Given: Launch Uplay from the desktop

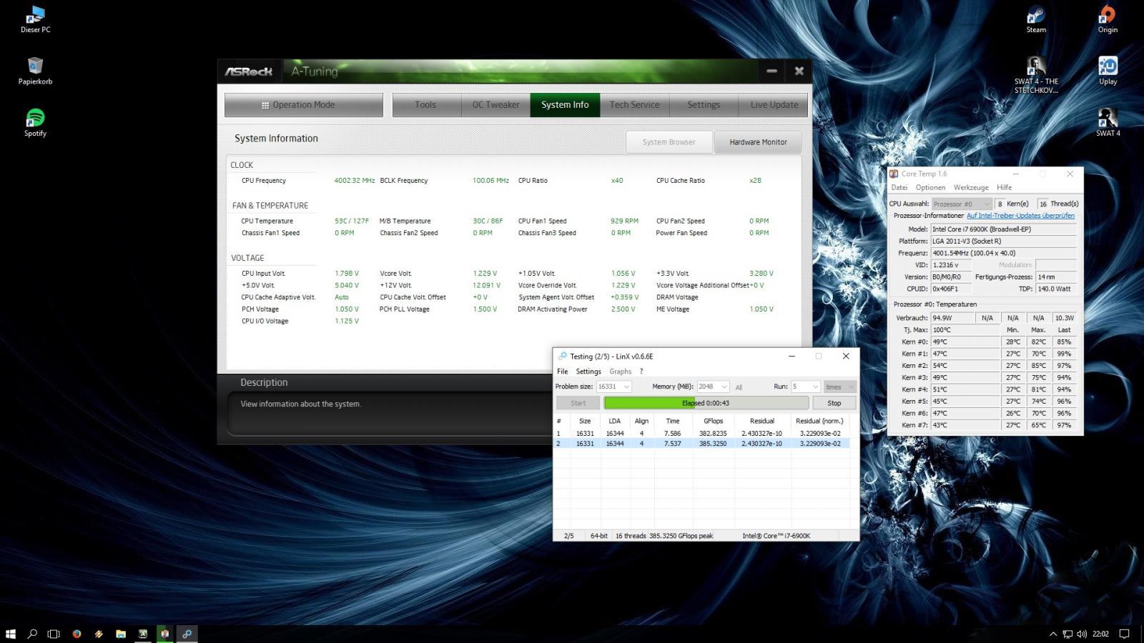Looking at the screenshot, I should [x=1108, y=71].
